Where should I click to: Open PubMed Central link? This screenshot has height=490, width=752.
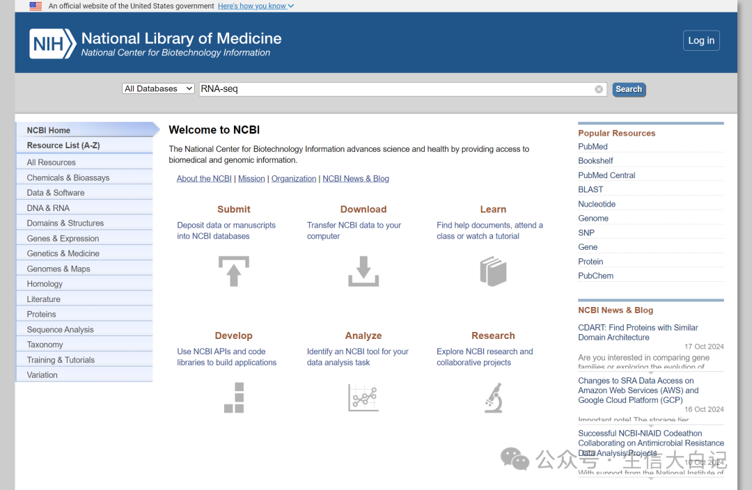coord(606,175)
